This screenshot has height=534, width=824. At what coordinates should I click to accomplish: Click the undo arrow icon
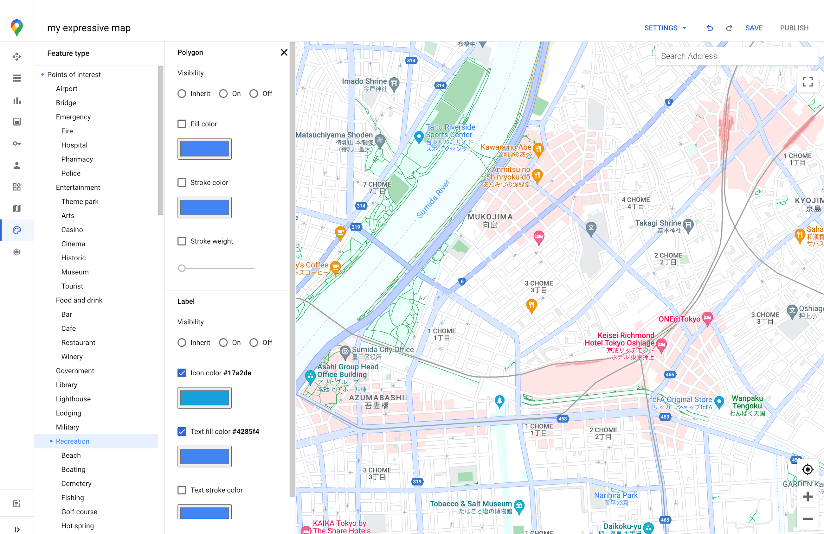point(710,28)
